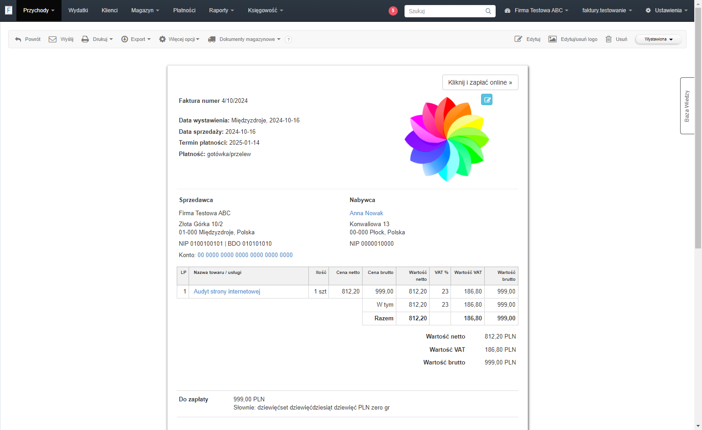Click the Dokumenty magazynowe truck icon

212,39
